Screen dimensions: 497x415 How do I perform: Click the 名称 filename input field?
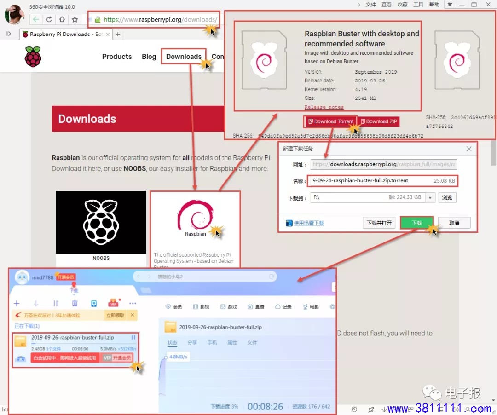[383, 181]
